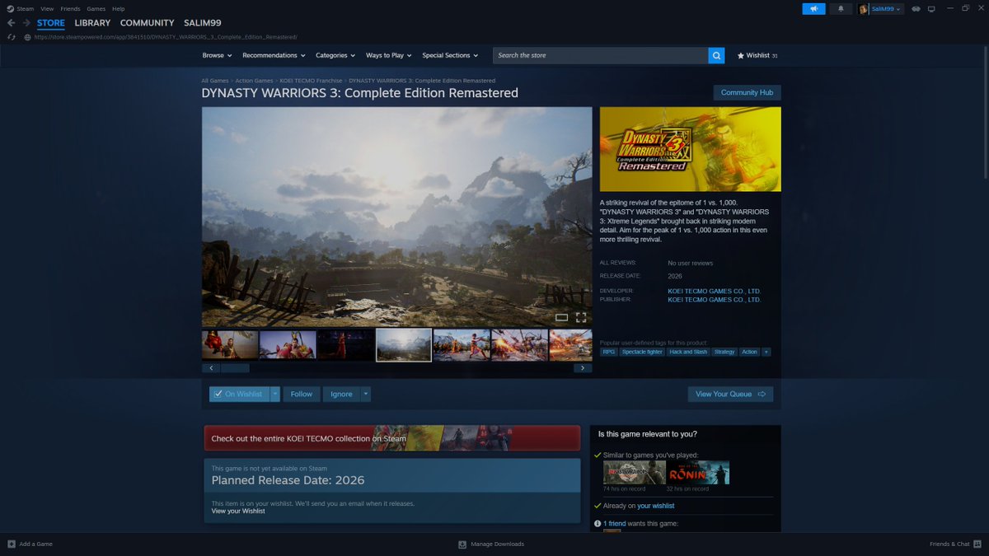Open the Special Sections dropdown
989x556 pixels.
451,55
